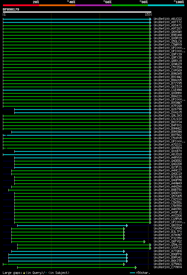Open hit UniRef100_A9S471
This screenshot has width=187, height=275.
click(x=168, y=26)
